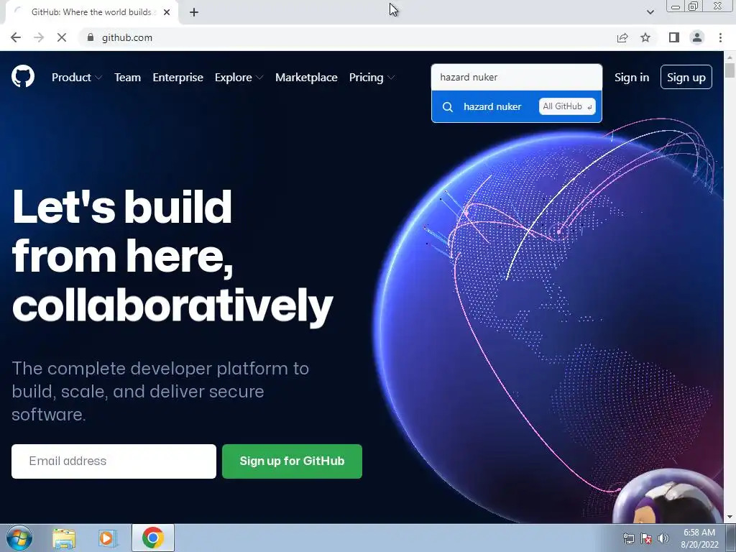The height and width of the screenshot is (552, 736).
Task: Click the All GitHub badge
Action: point(567,106)
